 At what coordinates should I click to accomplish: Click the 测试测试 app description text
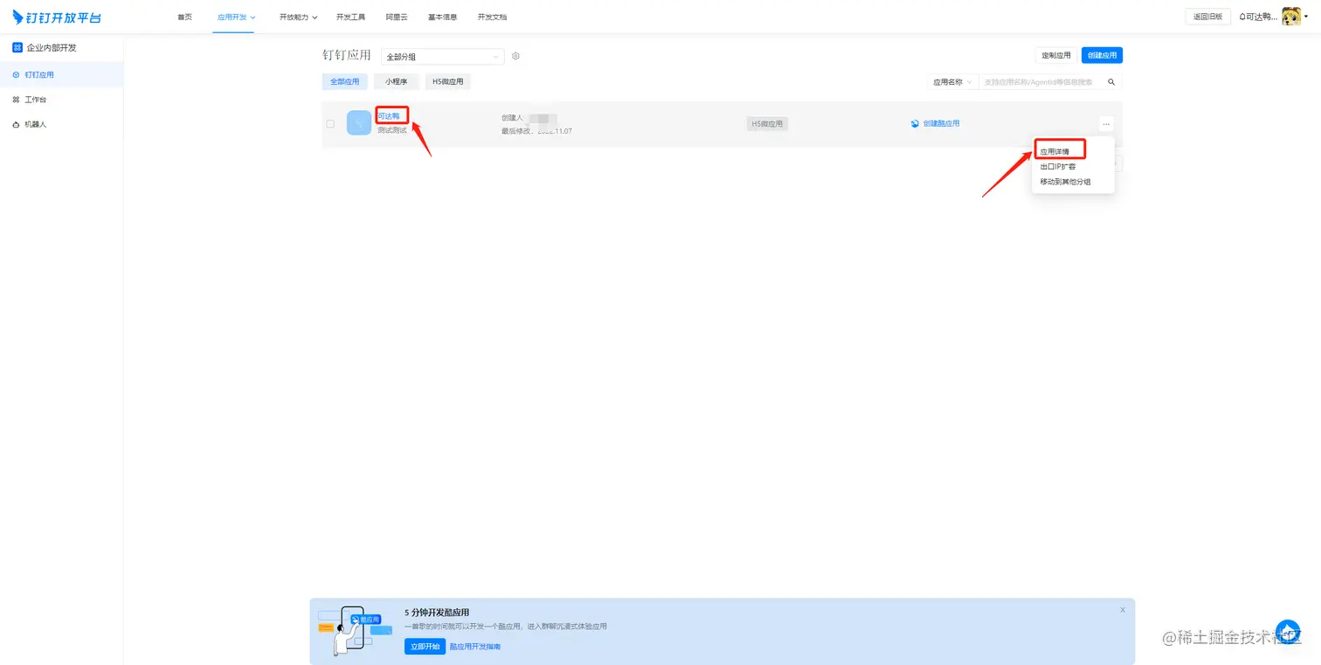click(x=392, y=130)
